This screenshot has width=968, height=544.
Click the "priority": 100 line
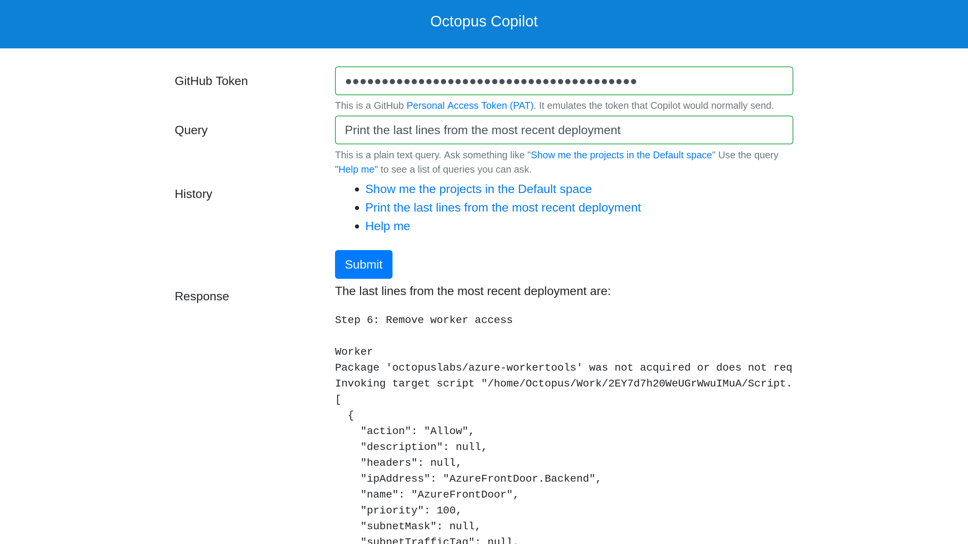[411, 510]
